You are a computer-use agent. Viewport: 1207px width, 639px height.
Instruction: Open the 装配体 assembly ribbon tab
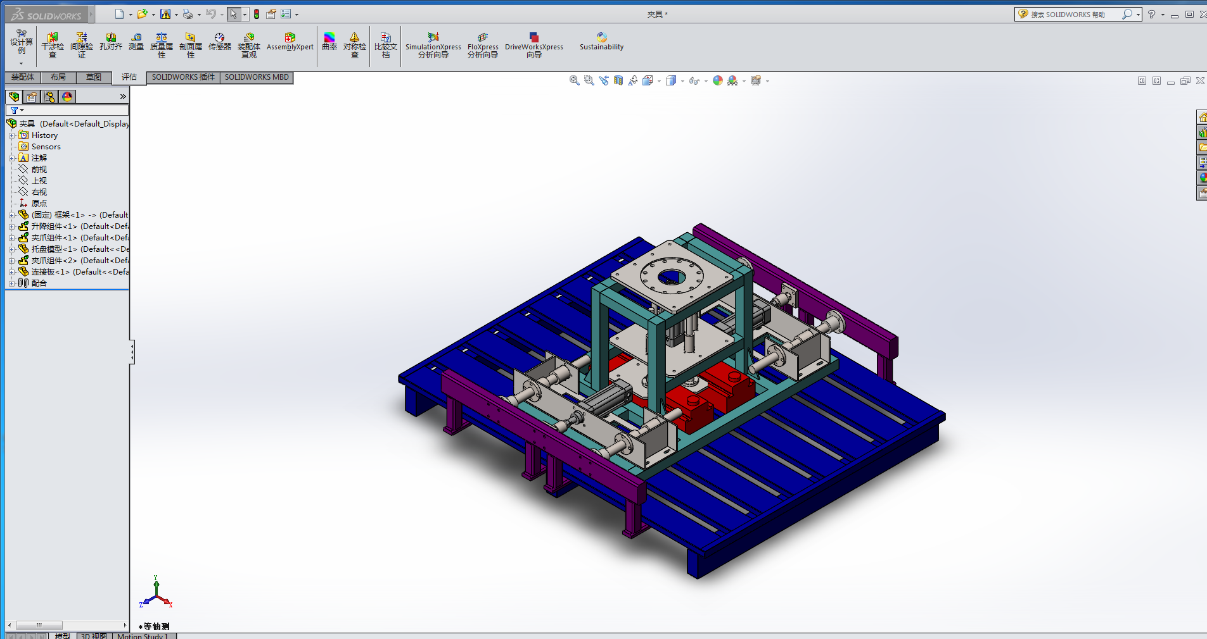pos(23,77)
